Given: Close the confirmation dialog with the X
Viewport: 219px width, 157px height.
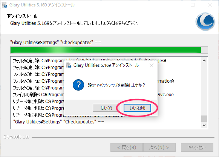Looking at the screenshot, I should (x=152, y=65).
